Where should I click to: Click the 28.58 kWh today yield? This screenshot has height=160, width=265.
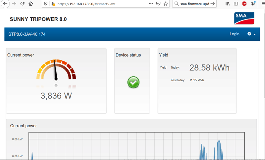(209, 68)
